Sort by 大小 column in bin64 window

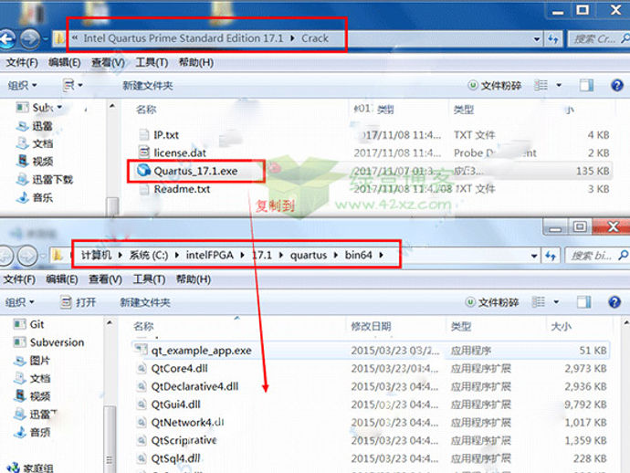click(x=561, y=326)
